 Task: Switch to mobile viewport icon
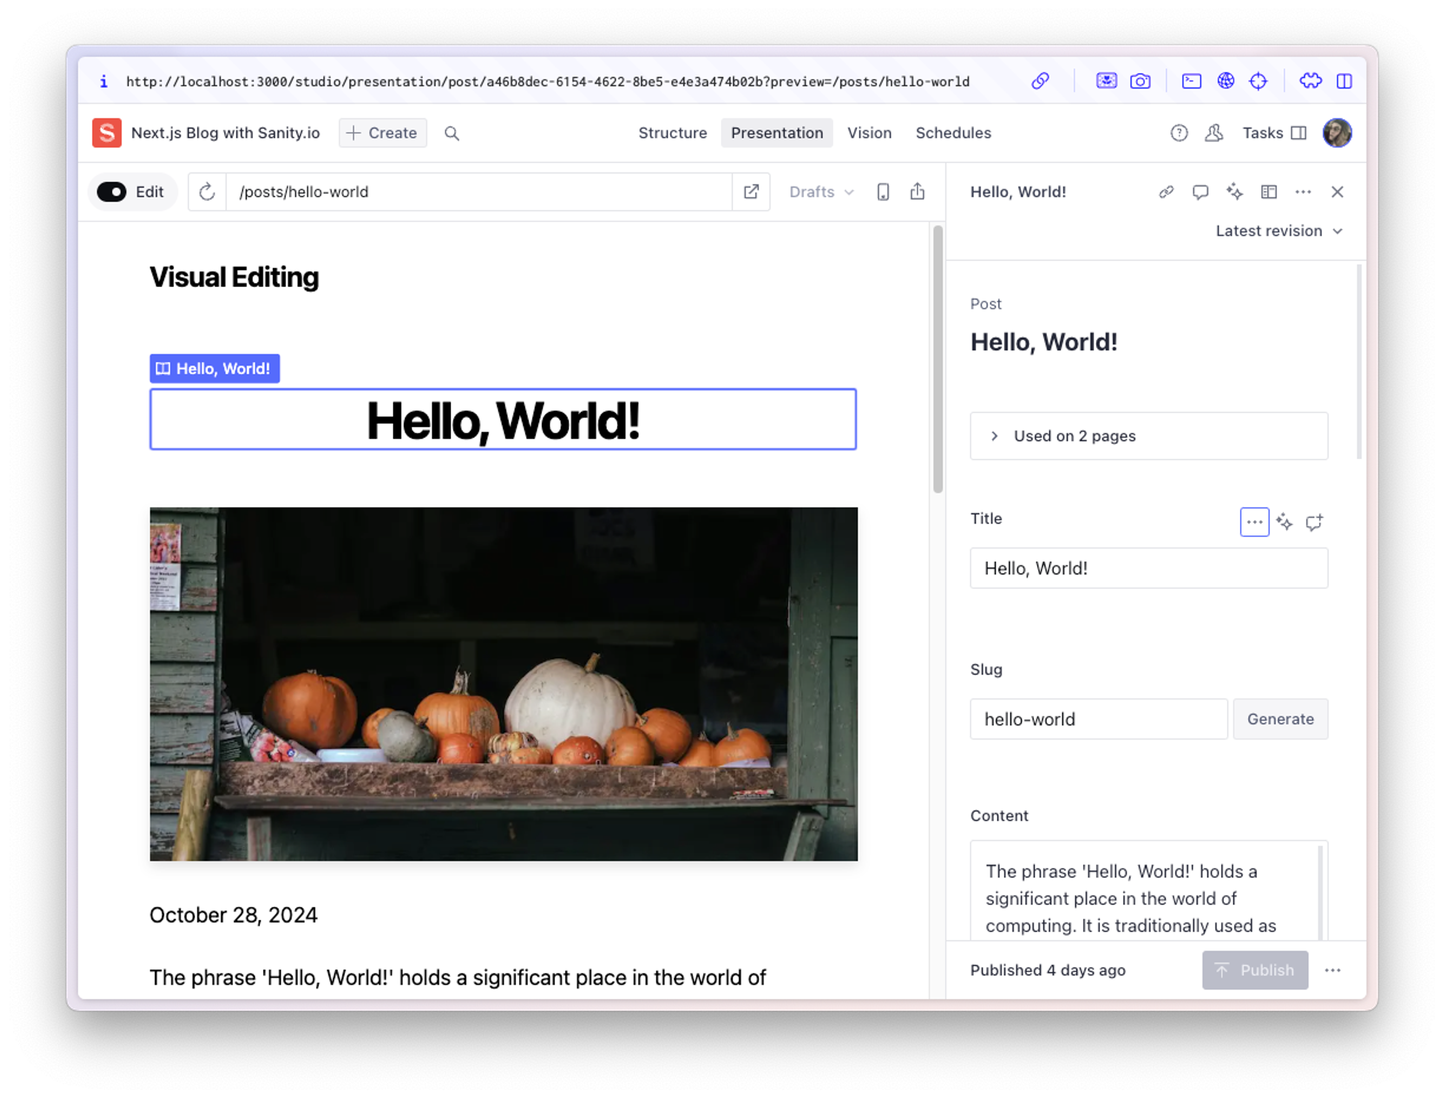[883, 191]
